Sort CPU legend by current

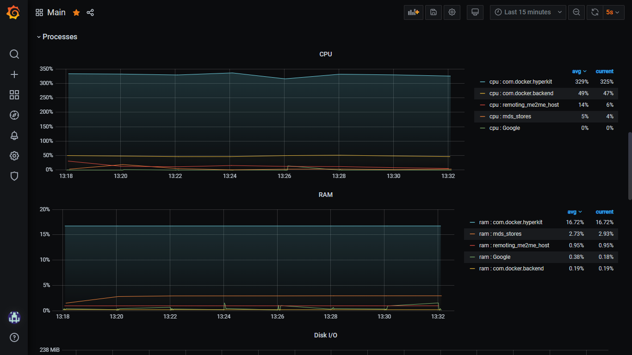point(604,71)
